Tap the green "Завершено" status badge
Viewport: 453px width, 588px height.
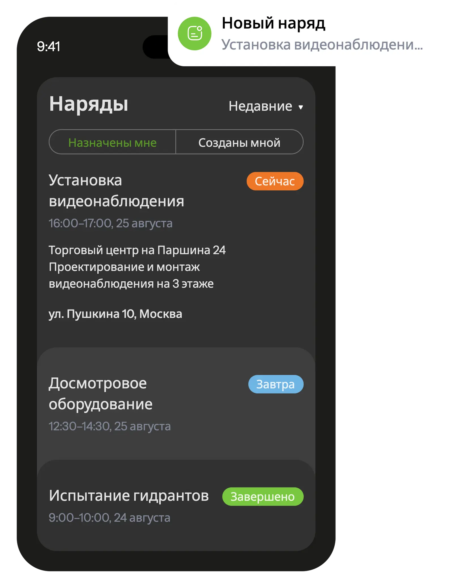pyautogui.click(x=262, y=497)
